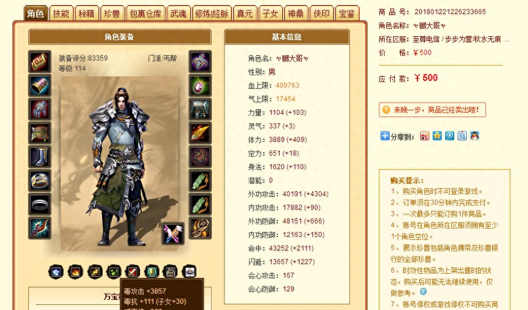Go to the 珍兽 tab
528x310 pixels.
point(112,14)
